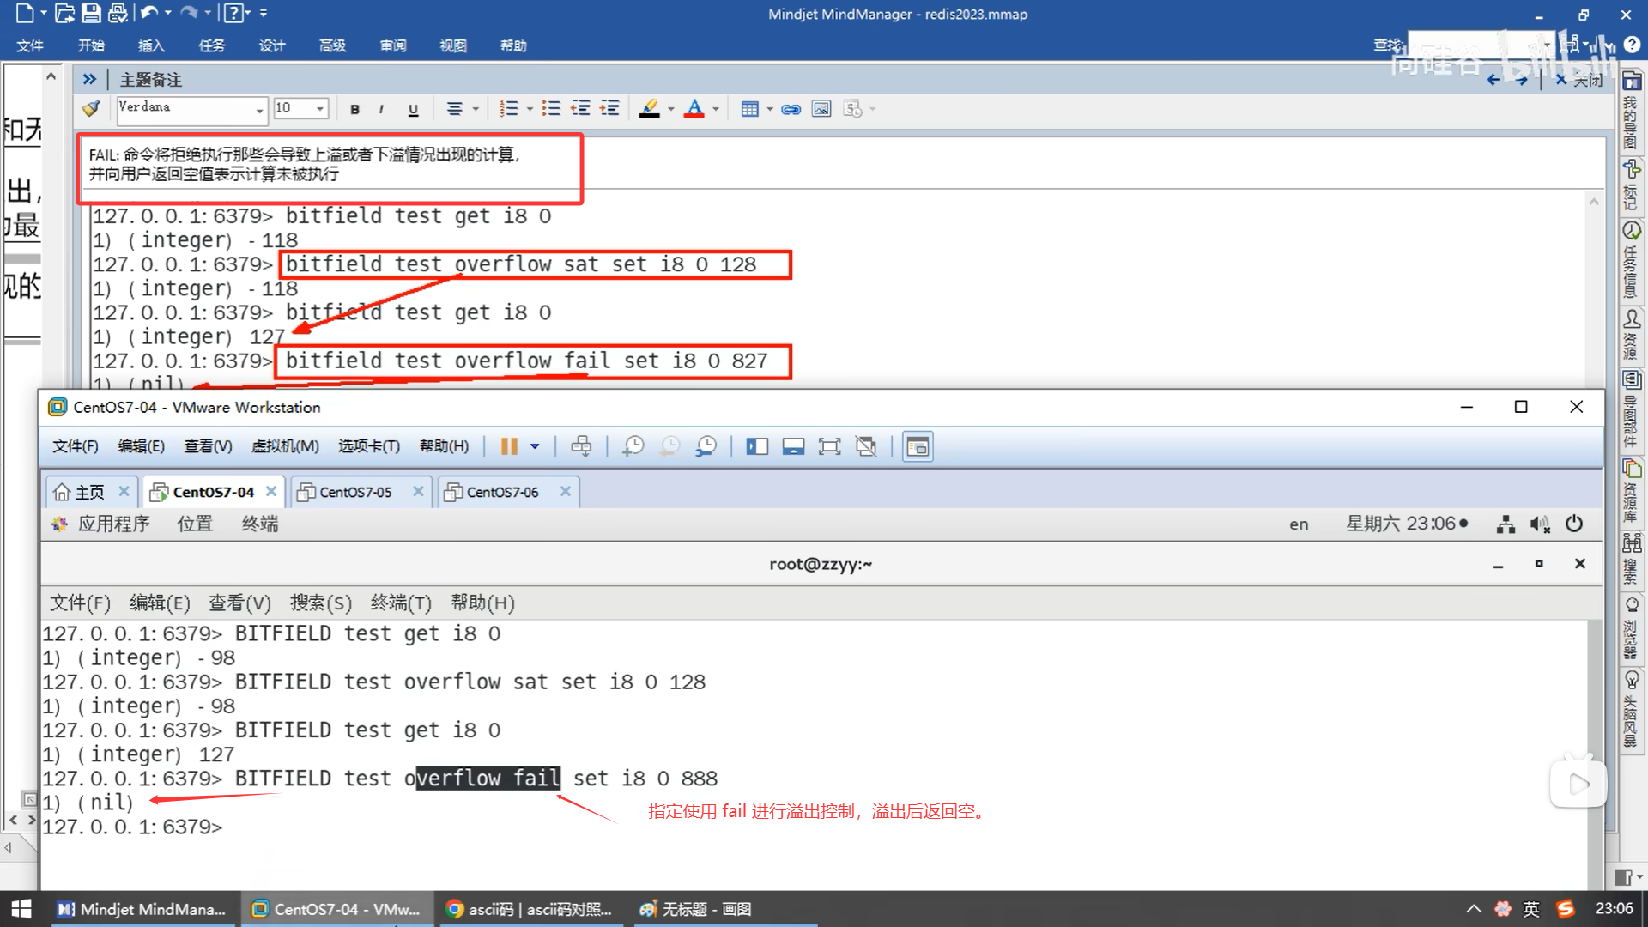Insert image into topic notes

click(x=821, y=109)
